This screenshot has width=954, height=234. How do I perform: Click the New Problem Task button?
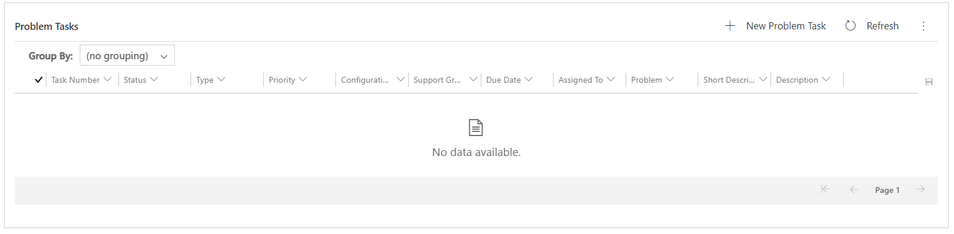click(x=775, y=26)
